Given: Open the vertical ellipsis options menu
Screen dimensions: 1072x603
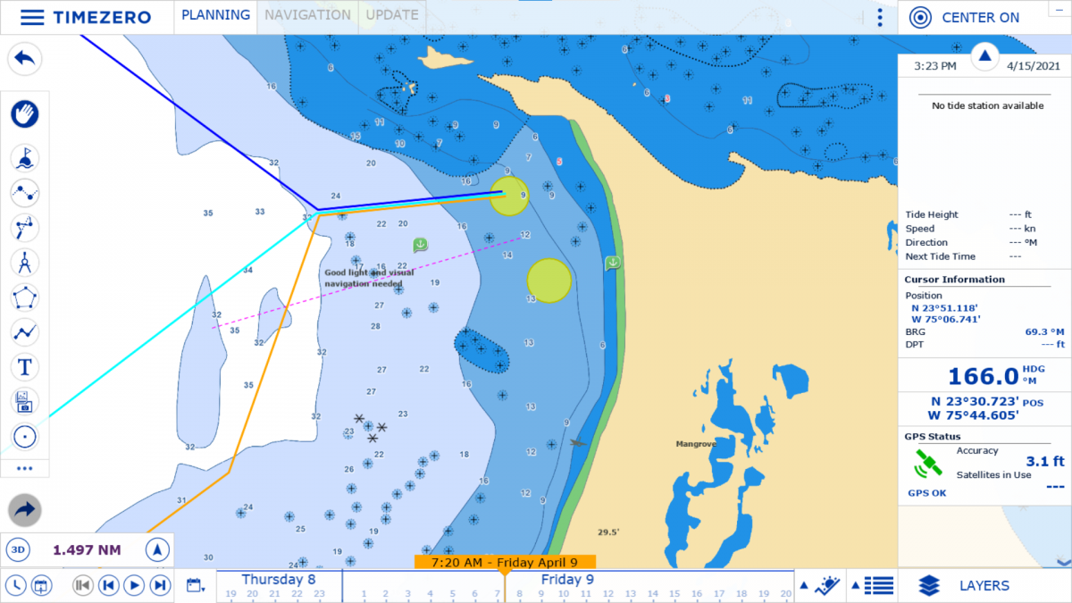Looking at the screenshot, I should [x=880, y=16].
